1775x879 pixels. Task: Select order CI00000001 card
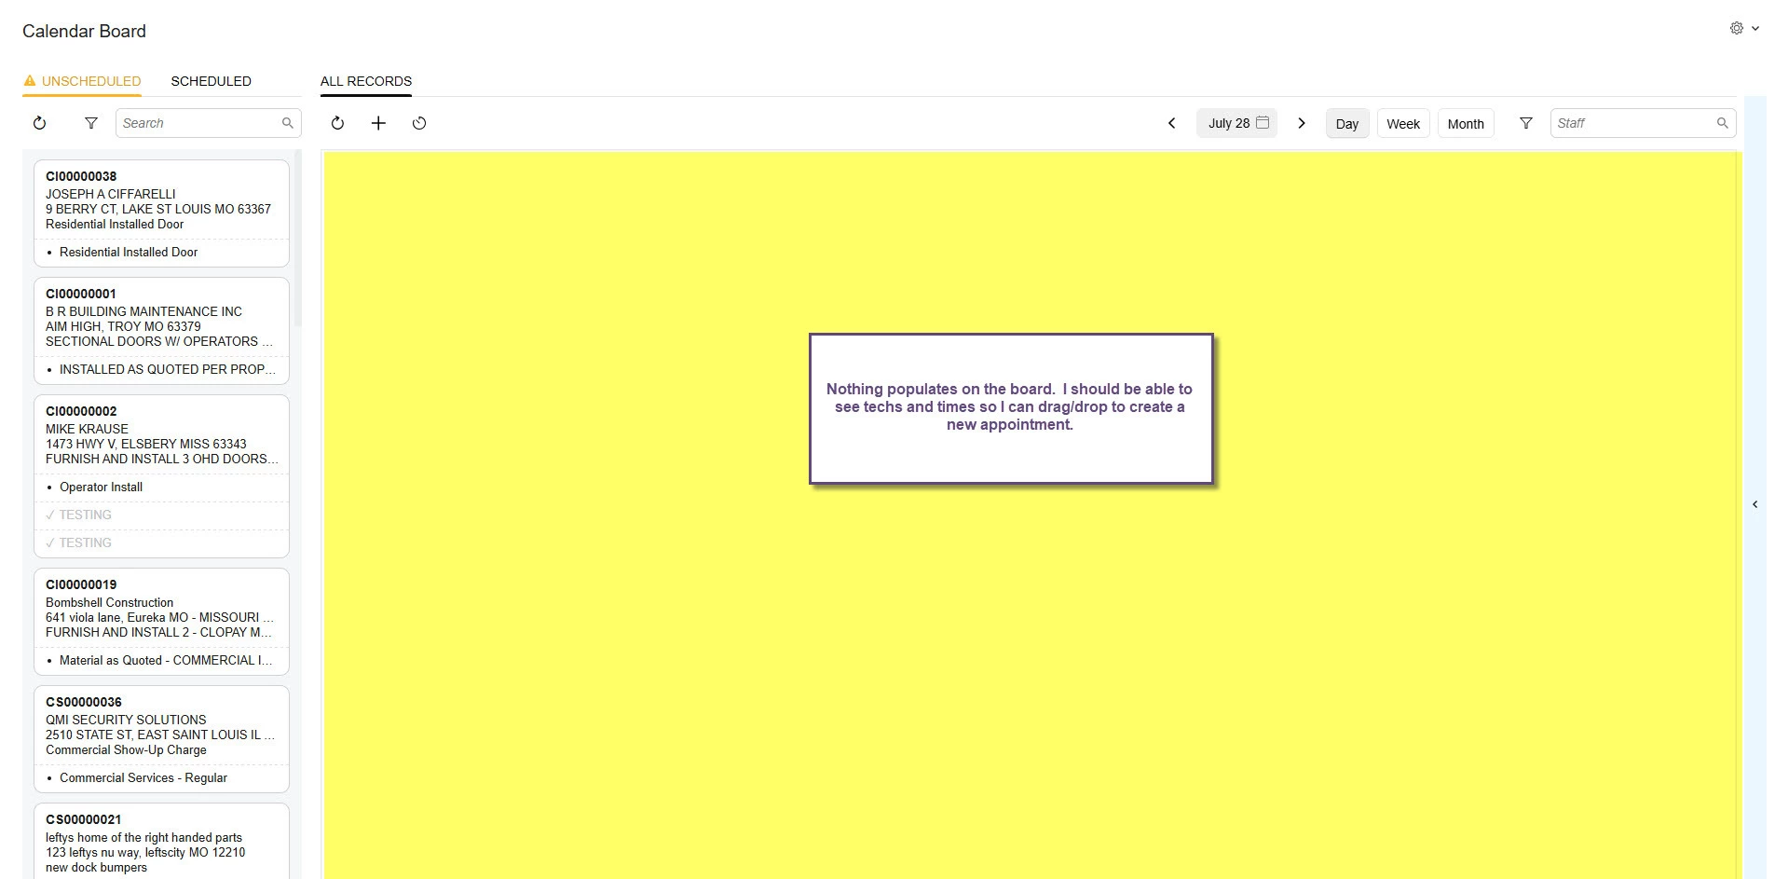coord(161,331)
